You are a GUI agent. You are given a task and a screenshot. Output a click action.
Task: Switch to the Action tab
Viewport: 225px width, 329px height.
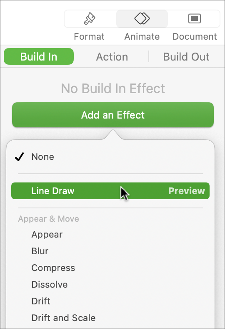[x=112, y=57]
